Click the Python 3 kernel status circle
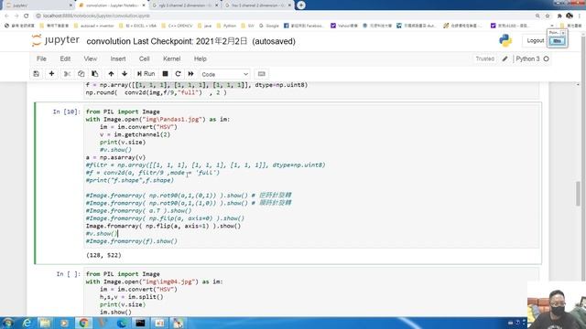 coord(547,58)
